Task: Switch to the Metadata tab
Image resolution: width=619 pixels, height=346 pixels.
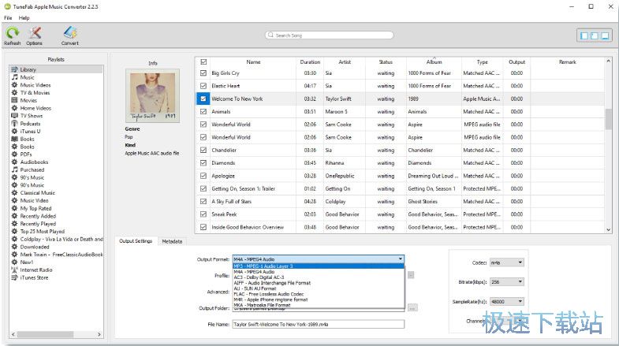Action: click(172, 241)
